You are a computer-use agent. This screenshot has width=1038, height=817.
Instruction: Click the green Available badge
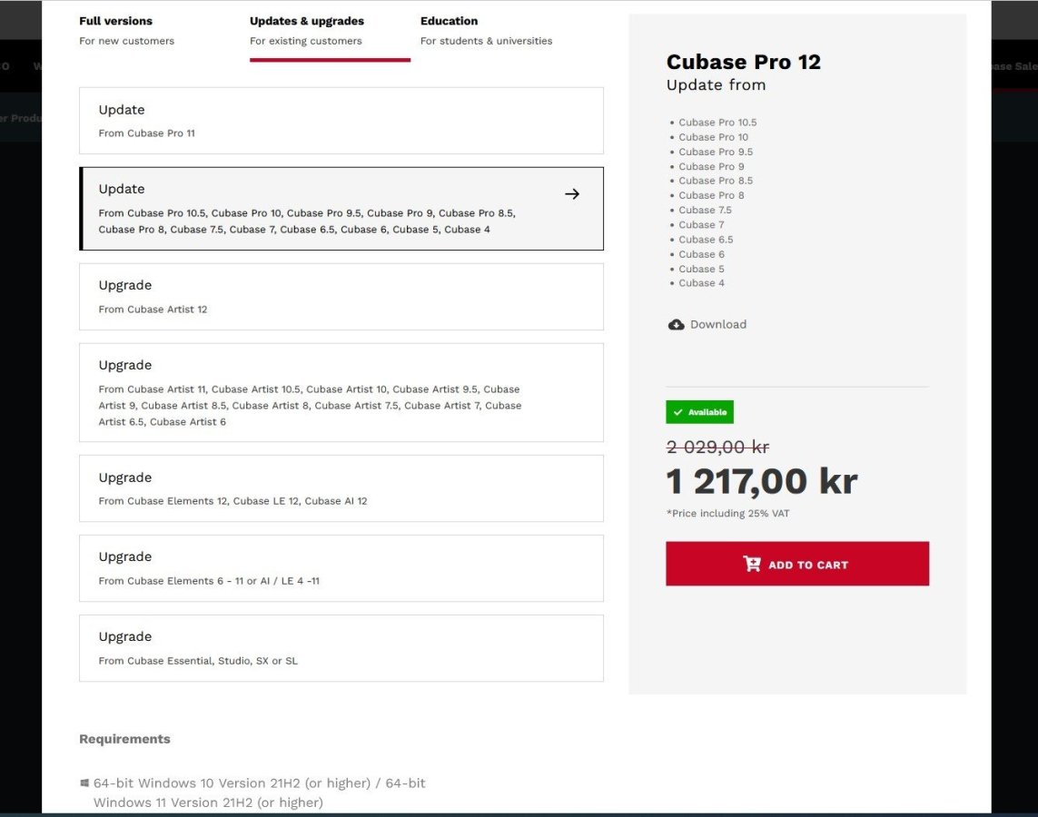pyautogui.click(x=699, y=412)
